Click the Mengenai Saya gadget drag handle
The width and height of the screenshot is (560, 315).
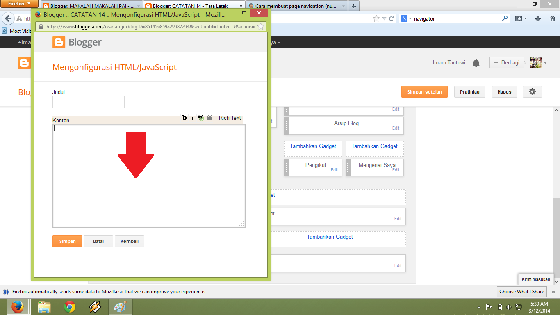coord(348,167)
